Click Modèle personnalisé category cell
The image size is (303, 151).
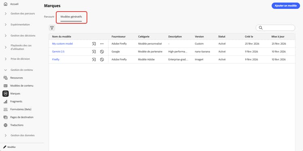[150, 44]
